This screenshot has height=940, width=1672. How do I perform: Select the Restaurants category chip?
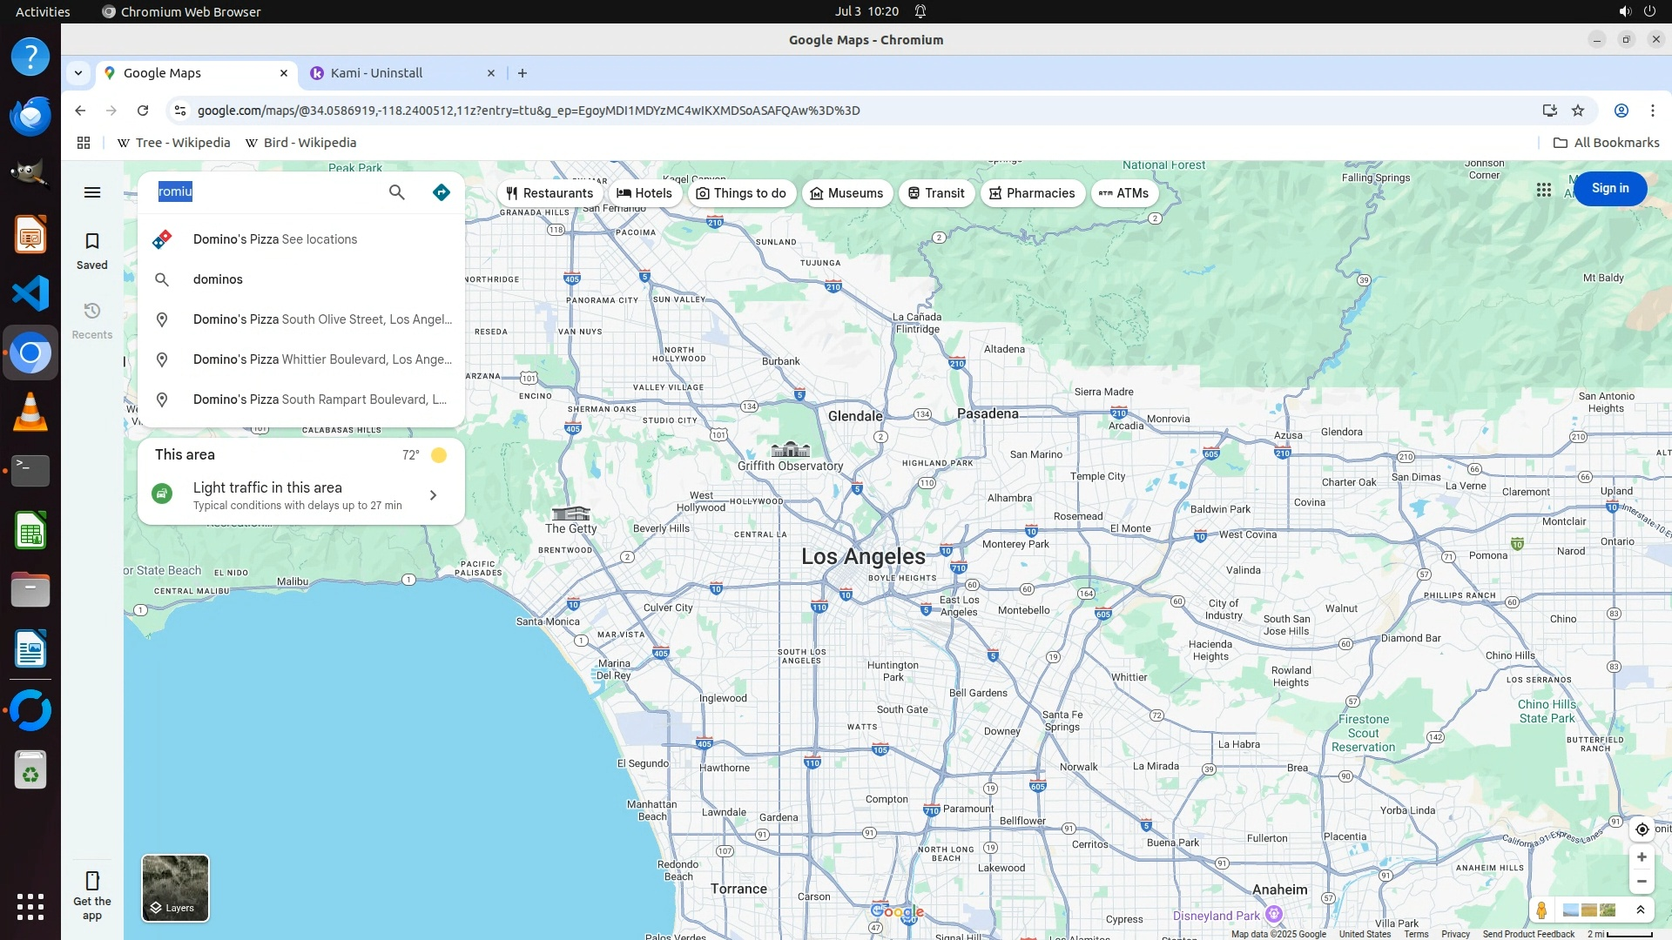pyautogui.click(x=549, y=193)
